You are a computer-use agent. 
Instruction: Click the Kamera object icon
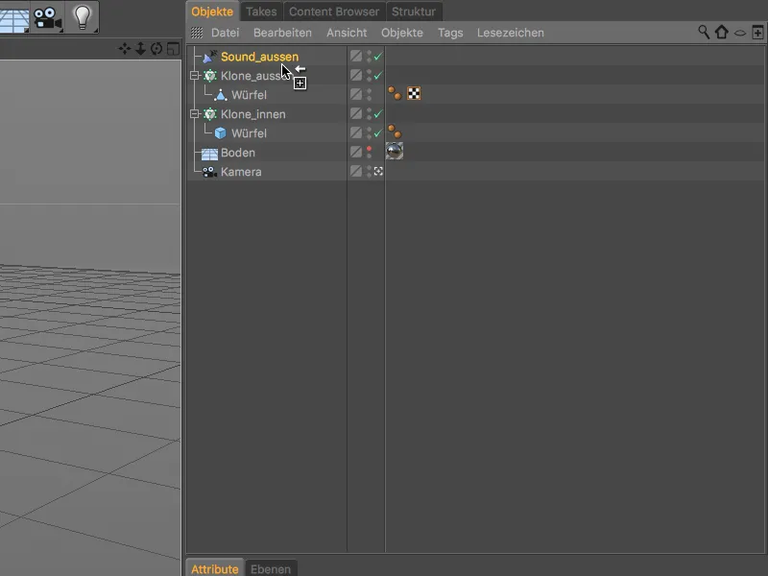tap(209, 172)
